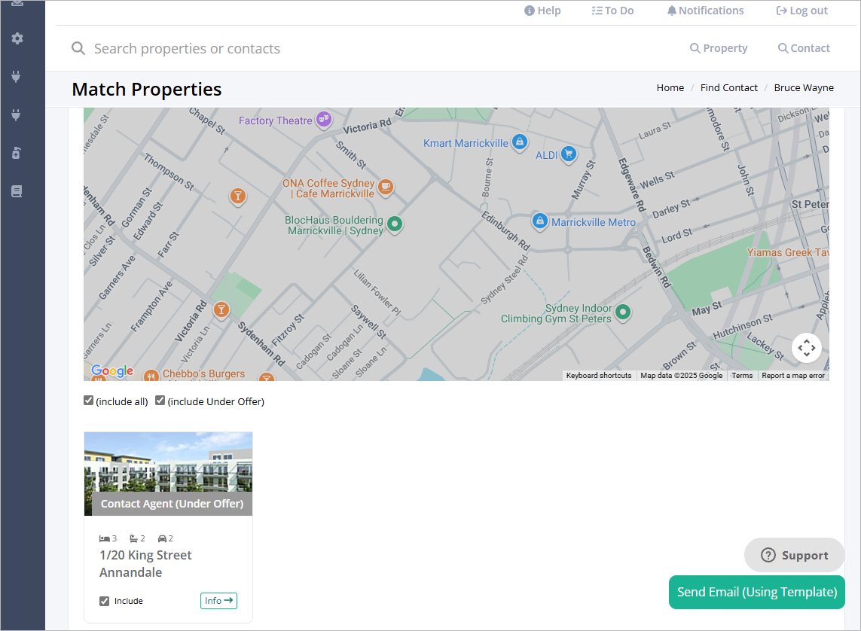Image resolution: width=861 pixels, height=631 pixels.
Task: Toggle the (include Under Offer) checkbox
Action: [x=160, y=401]
